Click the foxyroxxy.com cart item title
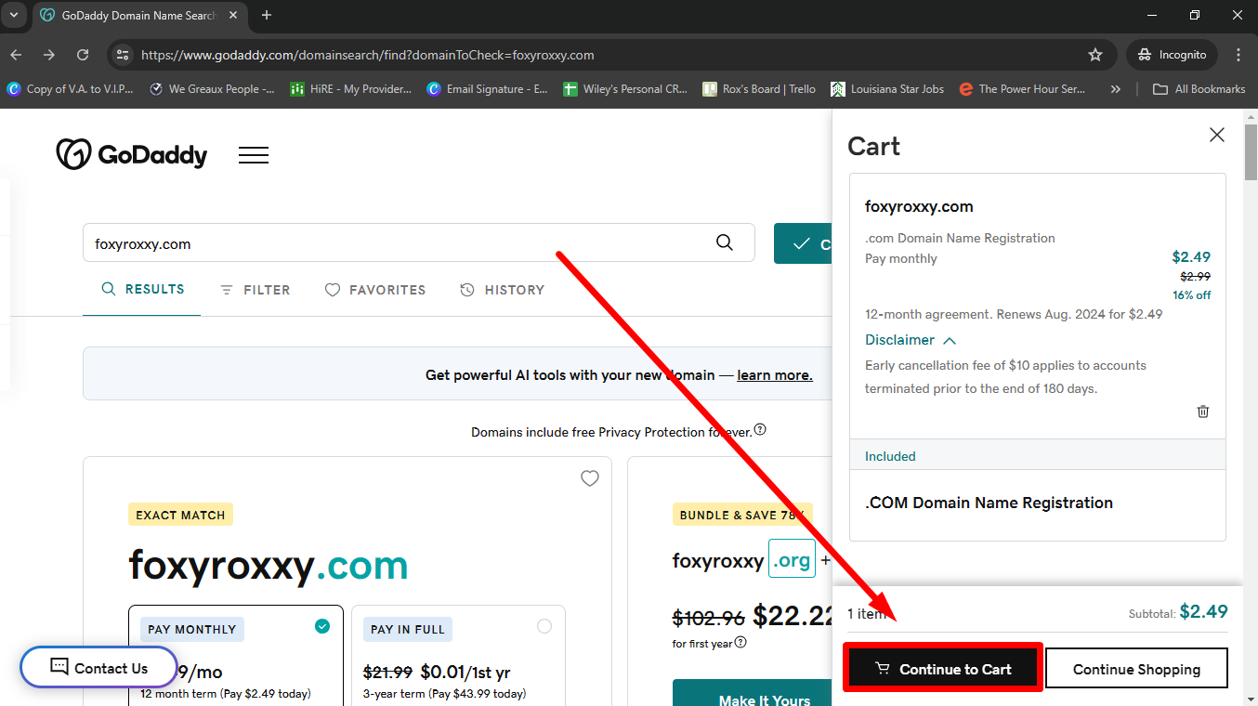1258x706 pixels. [919, 206]
